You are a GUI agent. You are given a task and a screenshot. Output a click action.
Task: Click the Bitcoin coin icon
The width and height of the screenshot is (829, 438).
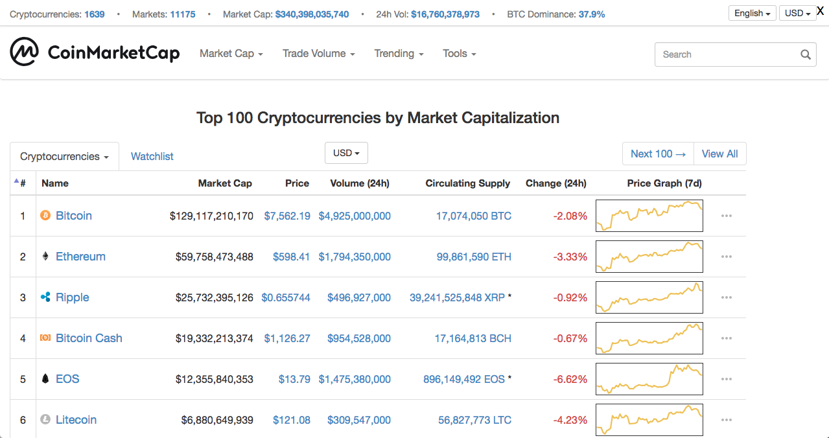click(x=45, y=215)
